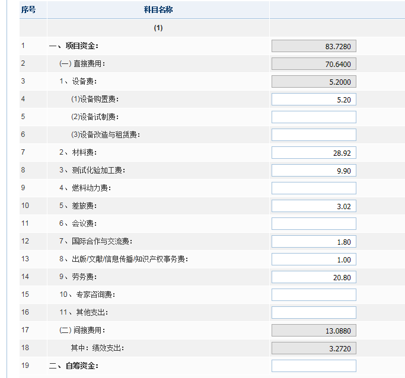Screen dimensions: 405x378
Task: Click row number 10 in 序号 column
Action: 25,206
